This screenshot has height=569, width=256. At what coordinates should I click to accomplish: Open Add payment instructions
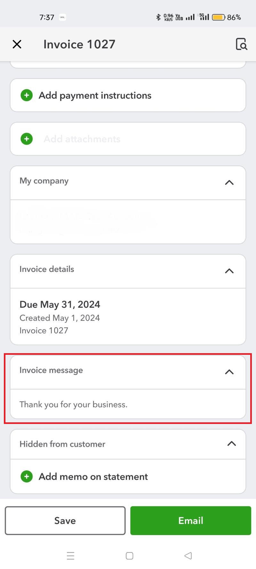tap(95, 95)
